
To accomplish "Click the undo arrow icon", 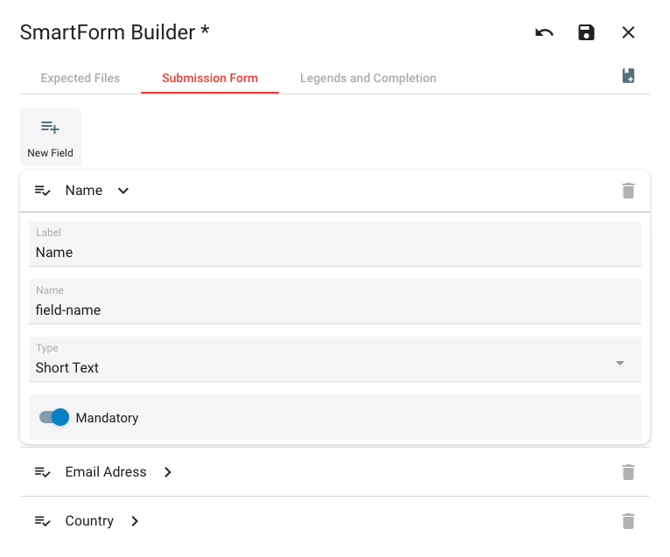I will (544, 32).
